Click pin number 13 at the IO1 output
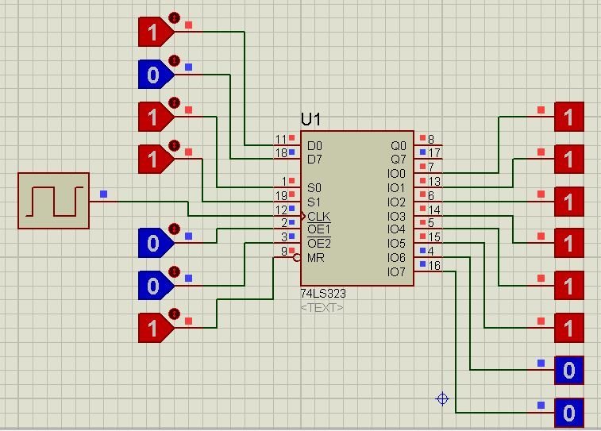The height and width of the screenshot is (431, 601). tap(434, 181)
